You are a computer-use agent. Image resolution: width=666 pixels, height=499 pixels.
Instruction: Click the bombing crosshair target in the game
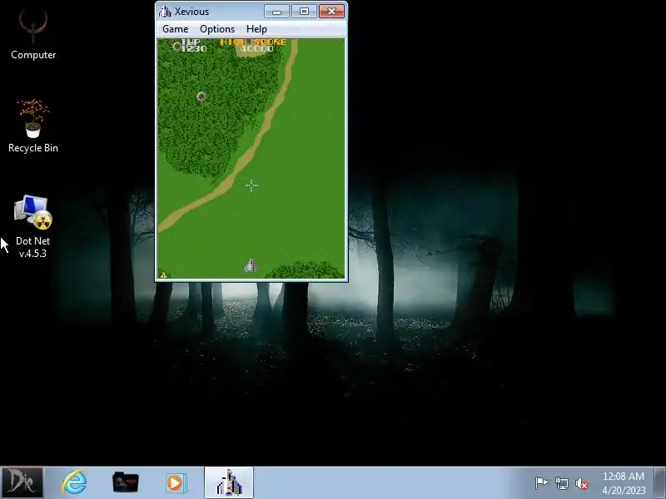click(251, 185)
